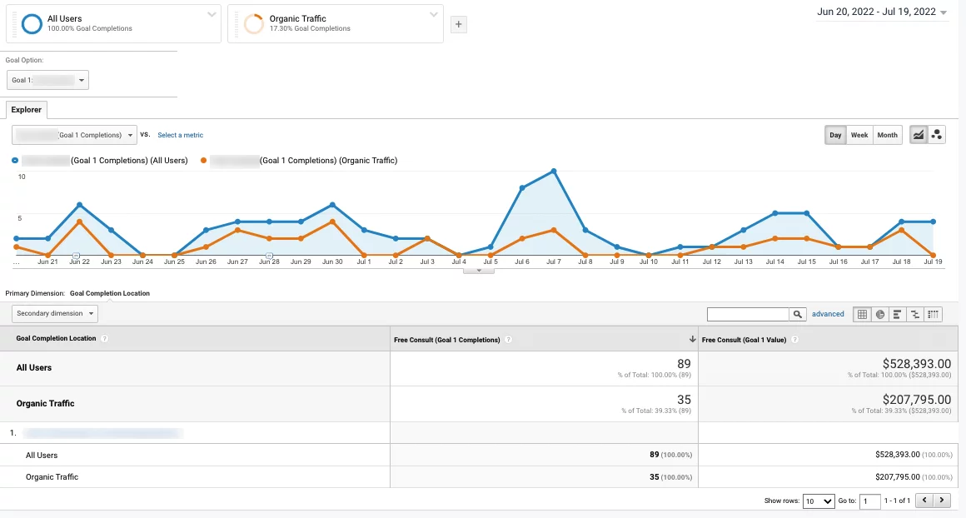Click the table search magnifier icon
The image size is (966, 518).
[x=799, y=314]
